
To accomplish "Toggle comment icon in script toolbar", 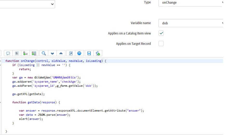I will click(8, 53).
